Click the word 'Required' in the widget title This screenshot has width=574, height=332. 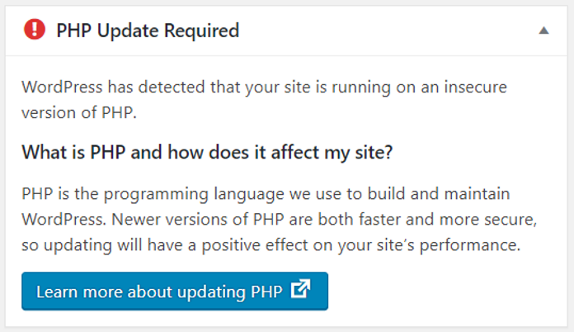click(202, 31)
